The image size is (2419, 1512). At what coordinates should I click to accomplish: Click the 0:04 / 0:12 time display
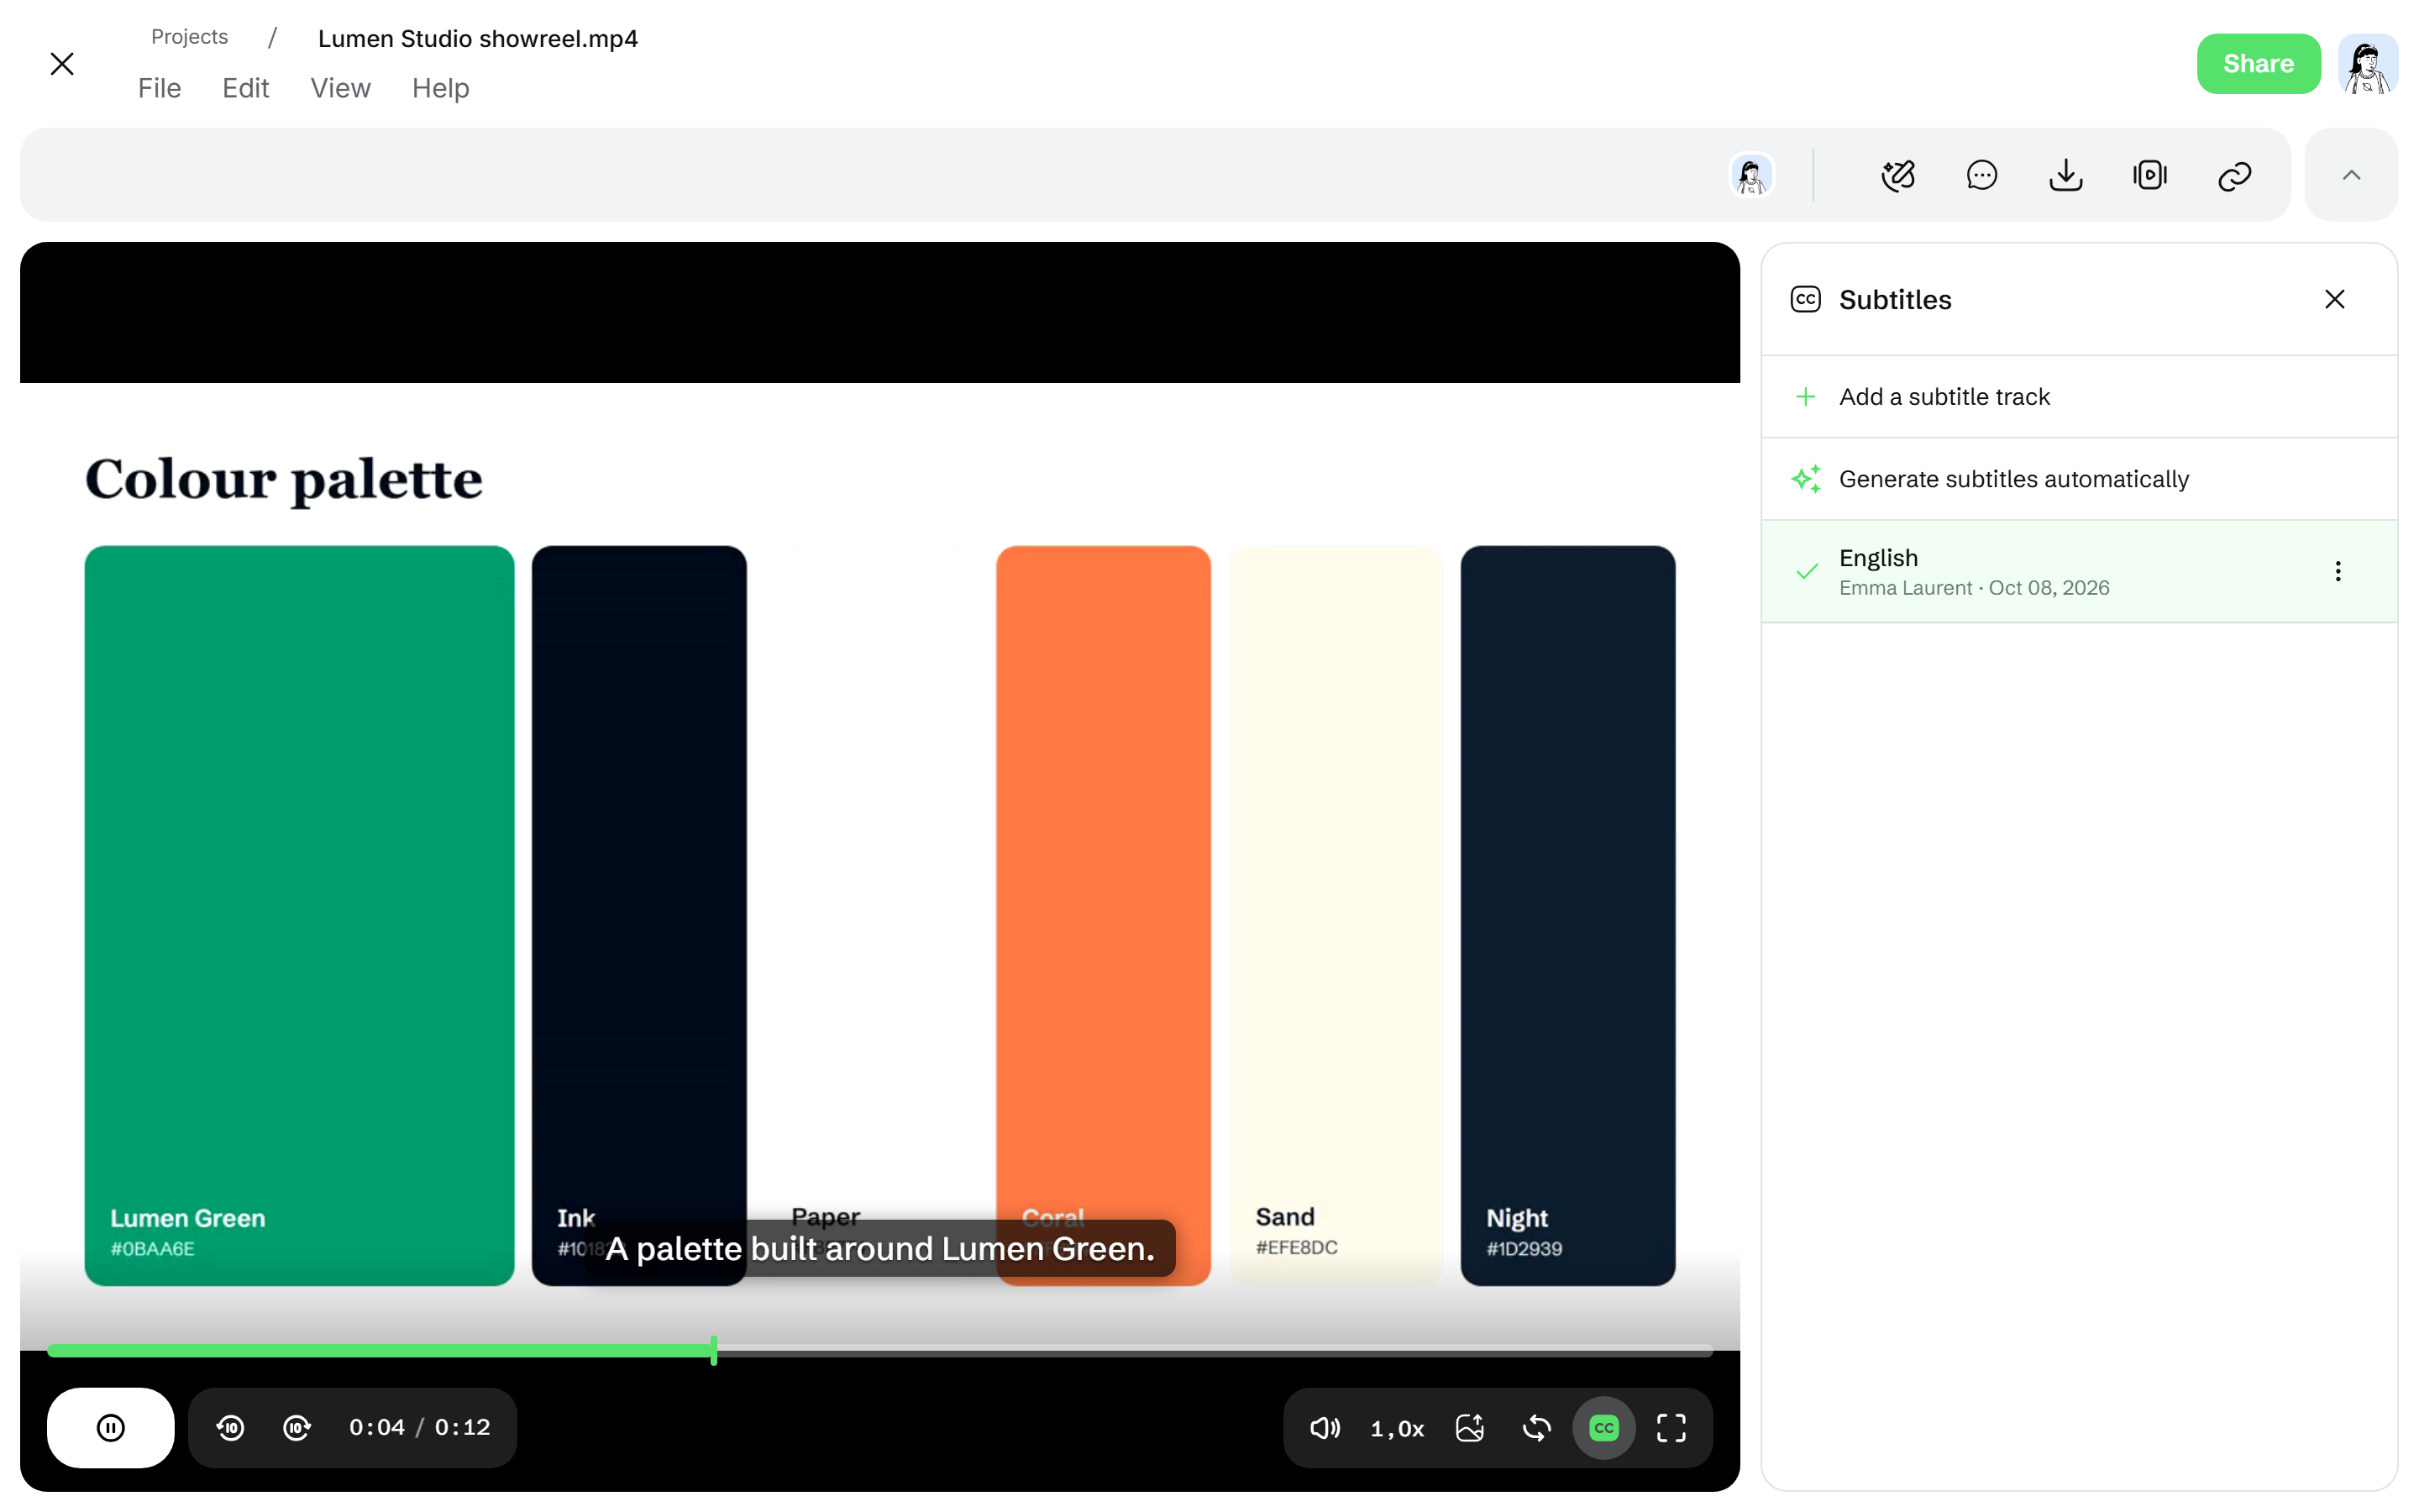click(x=420, y=1427)
